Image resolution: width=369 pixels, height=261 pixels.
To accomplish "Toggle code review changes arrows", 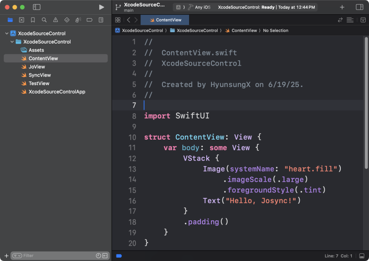I will pyautogui.click(x=340, y=20).
